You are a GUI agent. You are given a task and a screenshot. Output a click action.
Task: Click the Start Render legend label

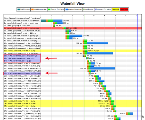pyautogui.click(x=89, y=9)
